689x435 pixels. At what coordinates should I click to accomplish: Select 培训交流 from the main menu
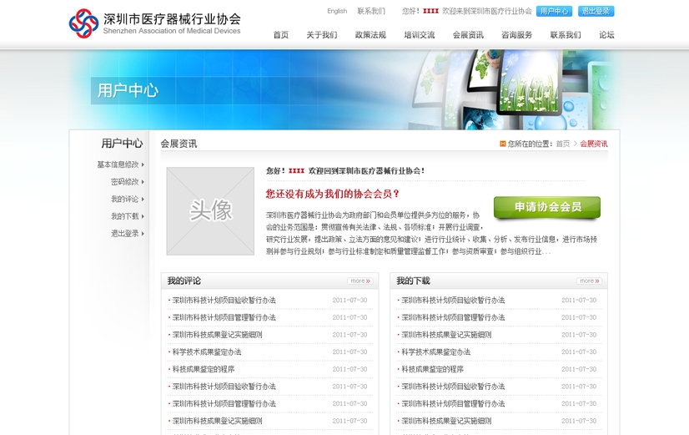[420, 35]
